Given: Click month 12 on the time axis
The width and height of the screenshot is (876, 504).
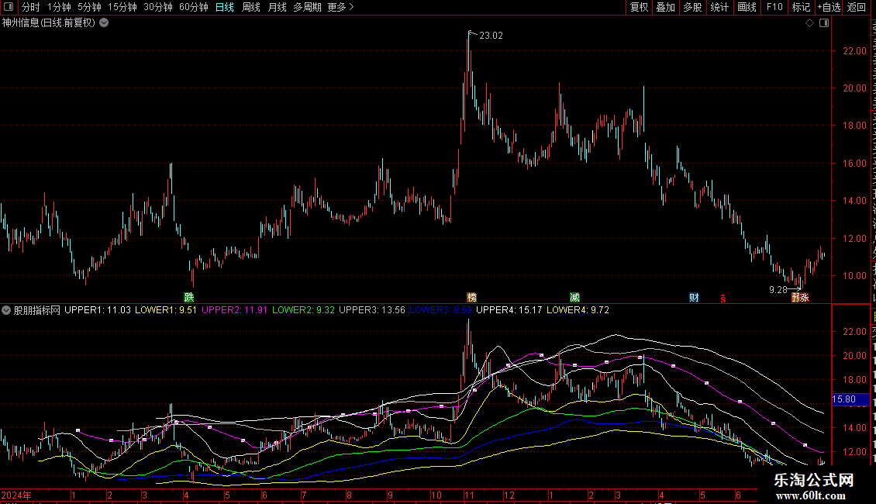Looking at the screenshot, I should tap(509, 495).
